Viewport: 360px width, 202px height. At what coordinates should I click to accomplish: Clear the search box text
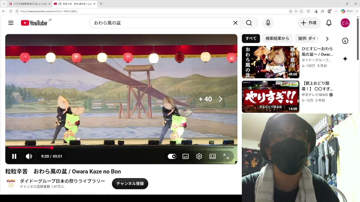[x=235, y=23]
